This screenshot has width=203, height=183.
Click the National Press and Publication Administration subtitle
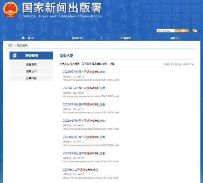click(x=62, y=16)
